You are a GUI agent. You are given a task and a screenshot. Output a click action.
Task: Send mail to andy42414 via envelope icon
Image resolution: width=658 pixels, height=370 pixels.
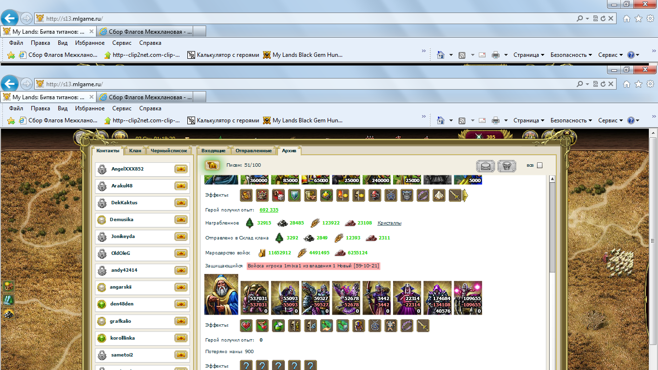click(181, 270)
